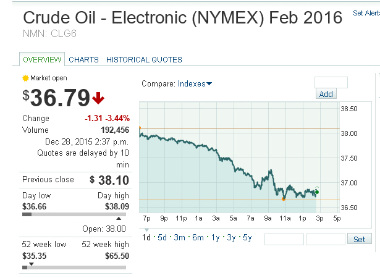The image size is (380, 278).
Task: Click the first date range input box
Action: (284, 239)
